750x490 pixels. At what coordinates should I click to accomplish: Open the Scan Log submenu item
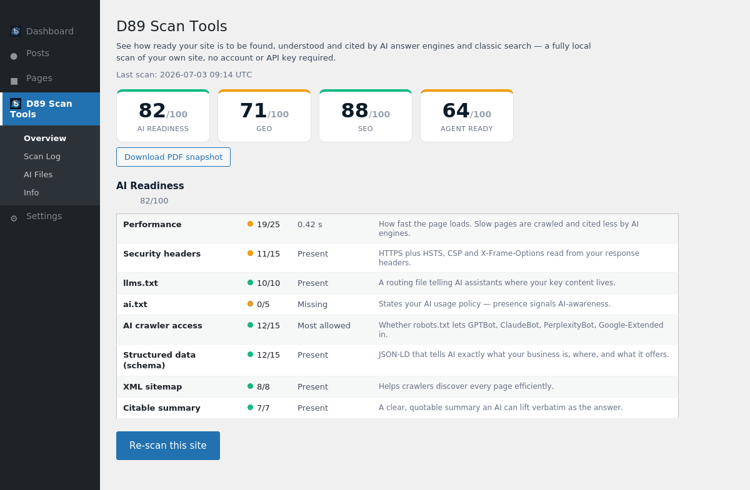pos(42,157)
